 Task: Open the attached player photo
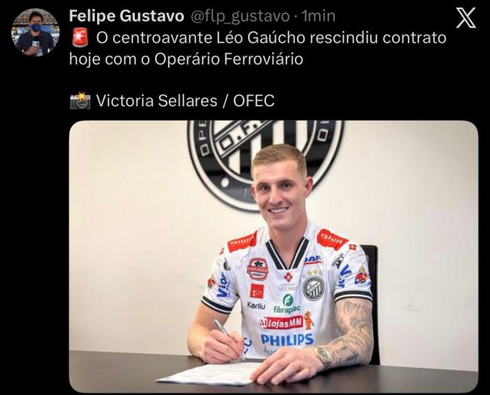point(274,256)
